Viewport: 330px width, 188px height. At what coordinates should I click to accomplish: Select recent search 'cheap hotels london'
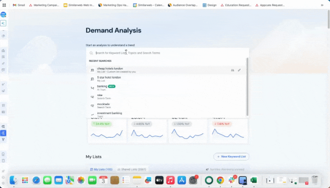coord(166,70)
